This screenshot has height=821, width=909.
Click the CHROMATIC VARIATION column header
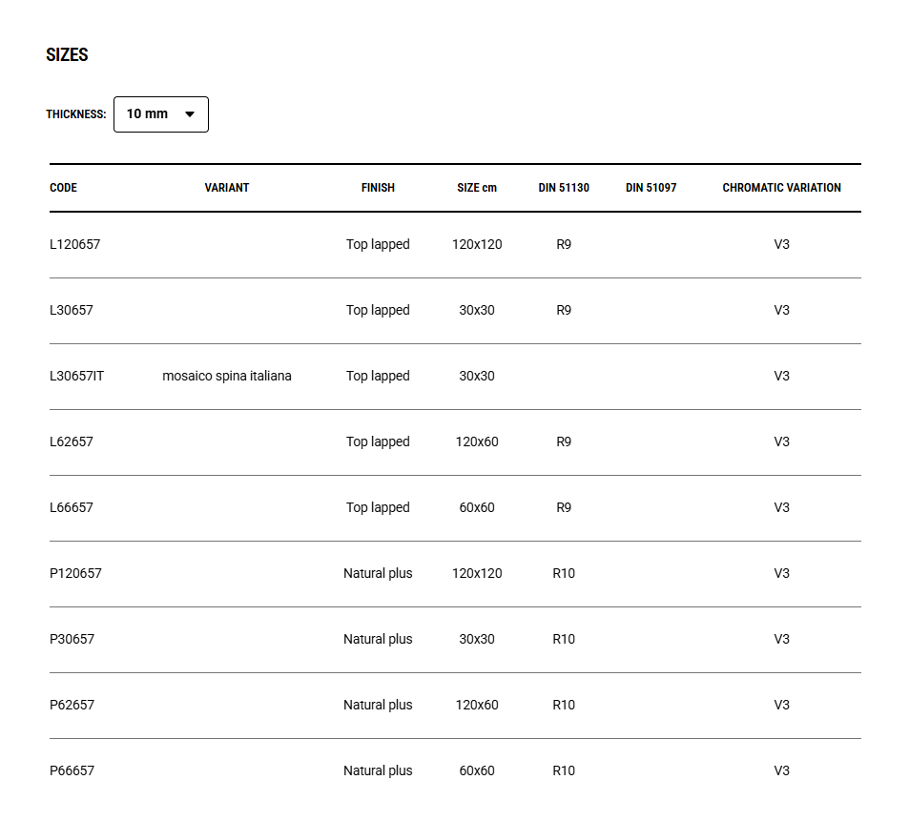(781, 188)
